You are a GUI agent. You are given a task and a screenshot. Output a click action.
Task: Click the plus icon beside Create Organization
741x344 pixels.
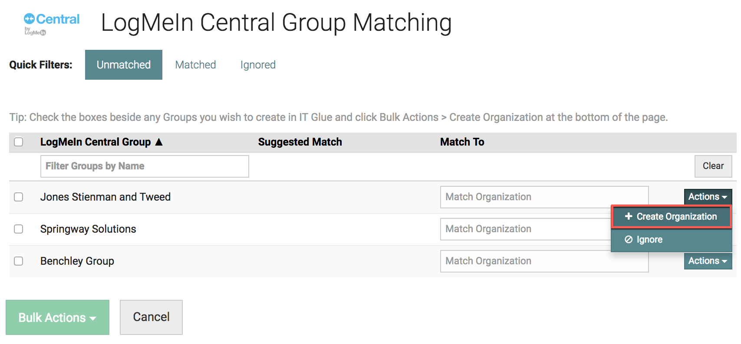[x=628, y=217]
